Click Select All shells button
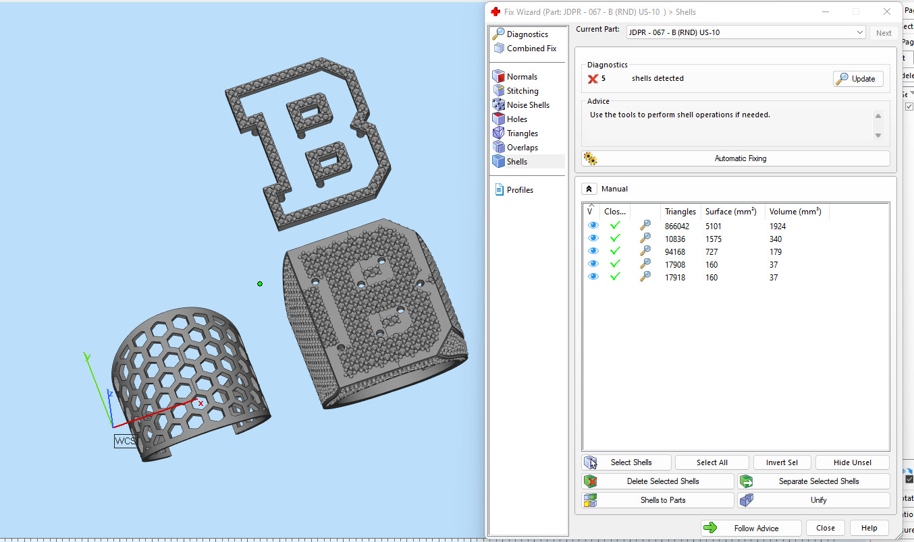This screenshot has height=542, width=914. [712, 462]
